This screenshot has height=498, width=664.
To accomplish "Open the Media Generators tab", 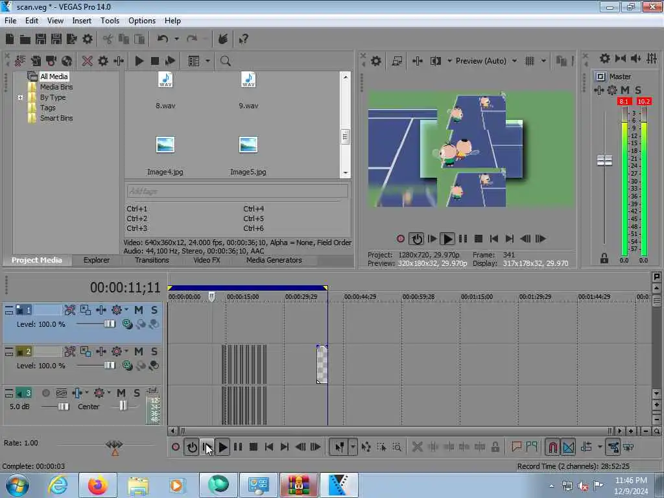I will point(274,260).
